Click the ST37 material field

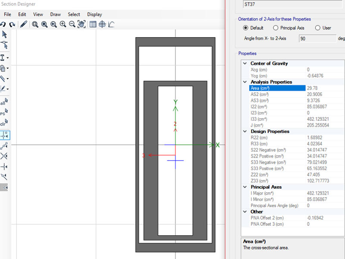[293, 4]
